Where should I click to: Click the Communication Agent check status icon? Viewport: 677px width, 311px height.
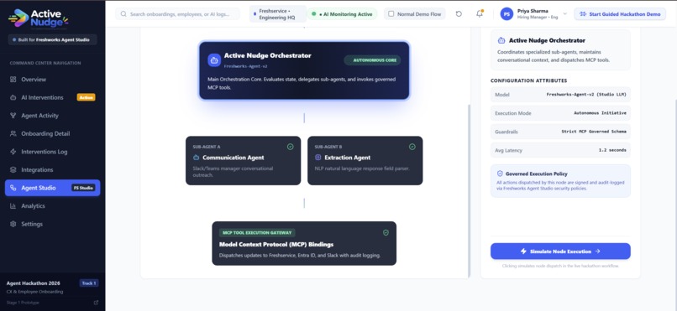[x=290, y=147]
